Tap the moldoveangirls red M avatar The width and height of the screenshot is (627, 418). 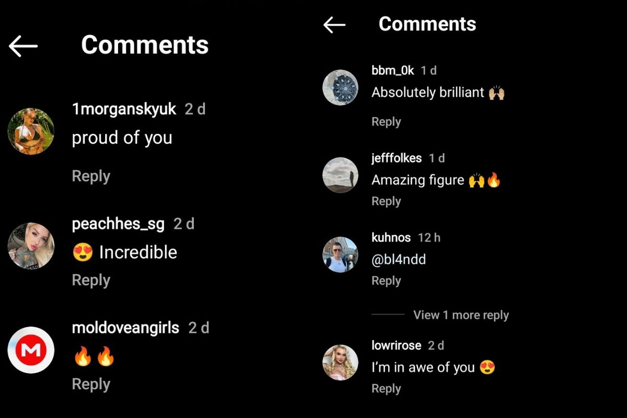click(x=31, y=350)
